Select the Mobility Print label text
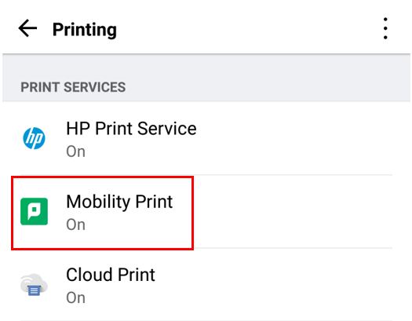This screenshot has width=412, height=321. [x=119, y=202]
